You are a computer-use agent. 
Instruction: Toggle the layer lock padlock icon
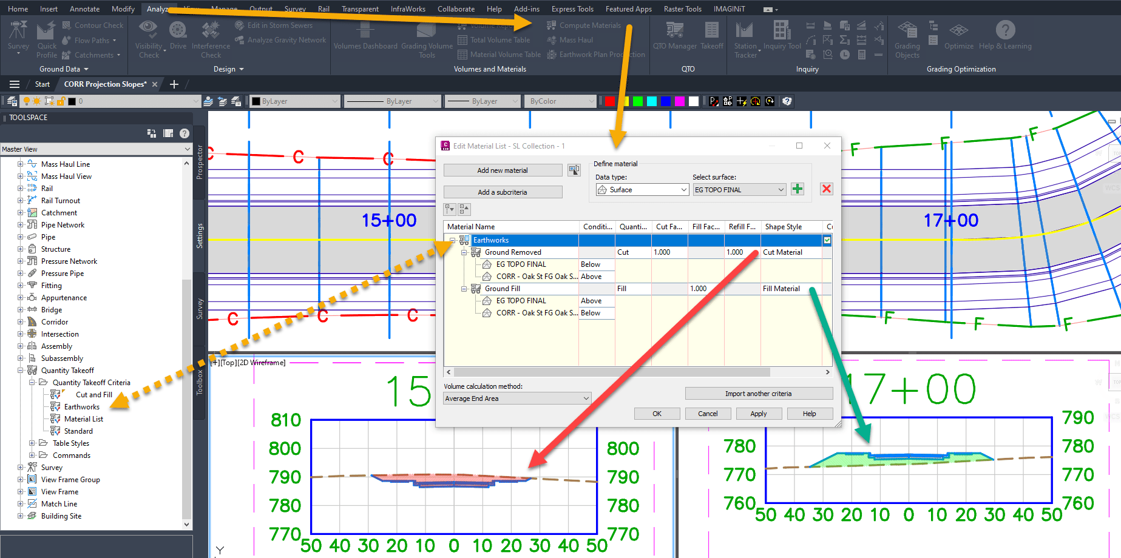pyautogui.click(x=61, y=101)
